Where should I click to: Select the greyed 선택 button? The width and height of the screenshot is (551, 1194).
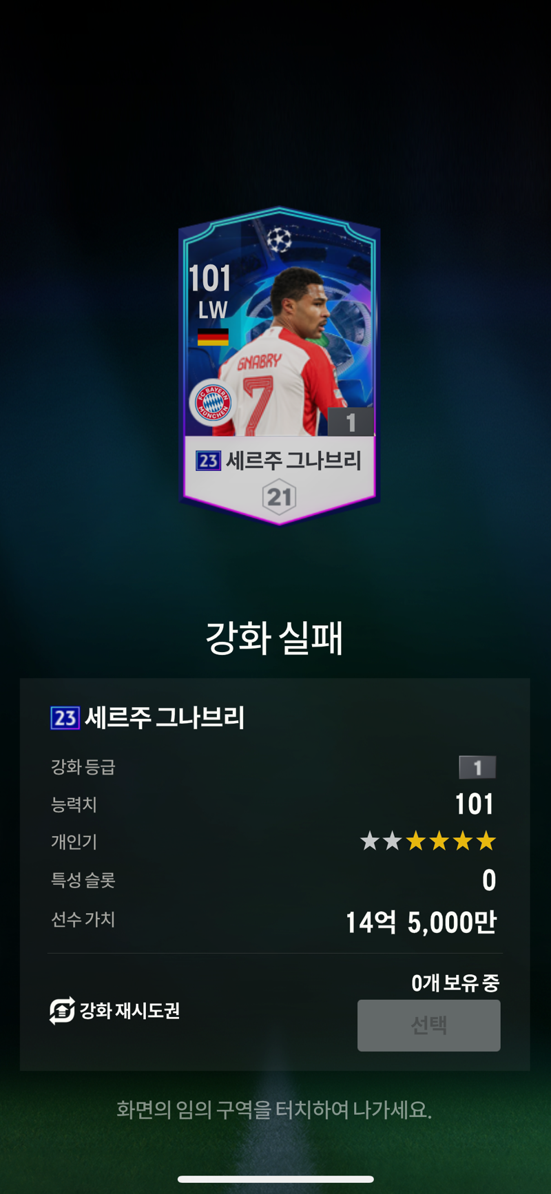[x=428, y=1025]
